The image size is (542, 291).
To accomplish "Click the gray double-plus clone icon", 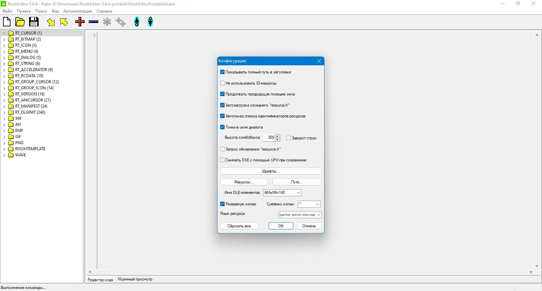I will 121,22.
